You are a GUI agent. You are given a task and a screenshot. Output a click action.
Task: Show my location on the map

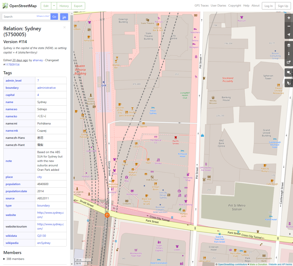tap(289, 35)
